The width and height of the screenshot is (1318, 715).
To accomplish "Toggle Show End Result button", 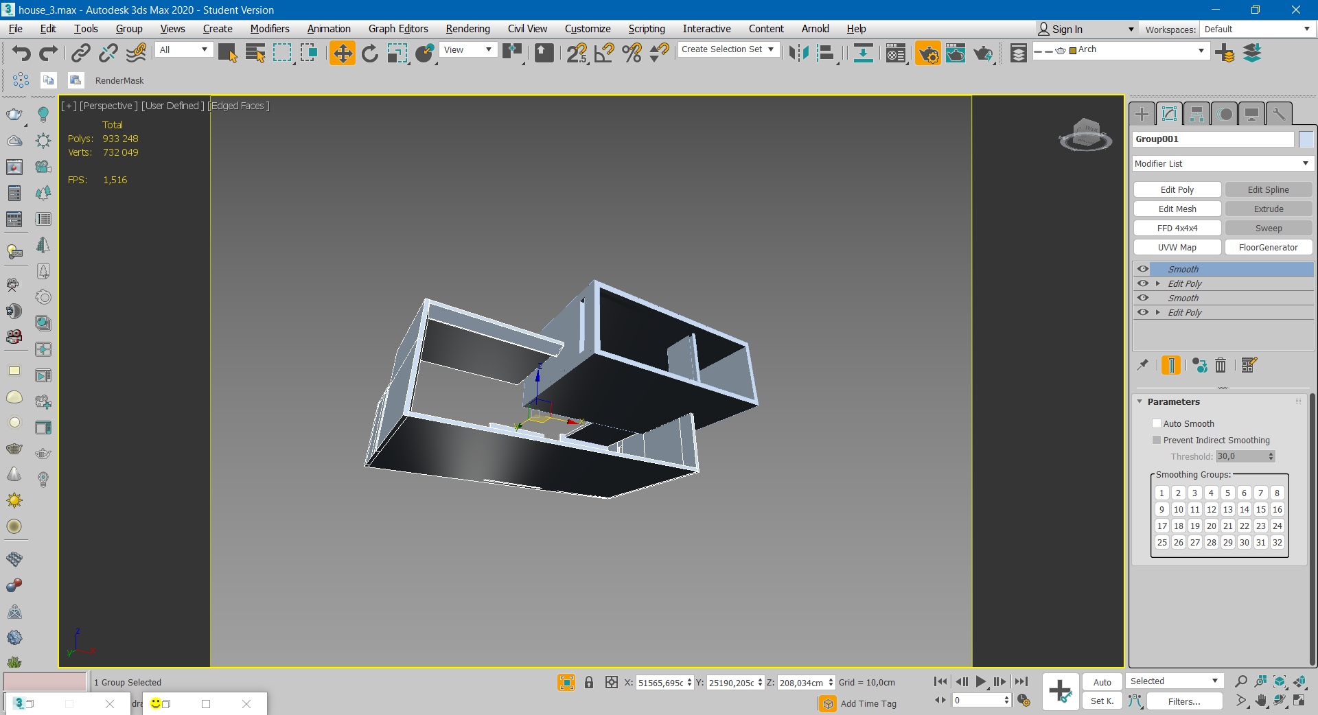I will 1171,365.
